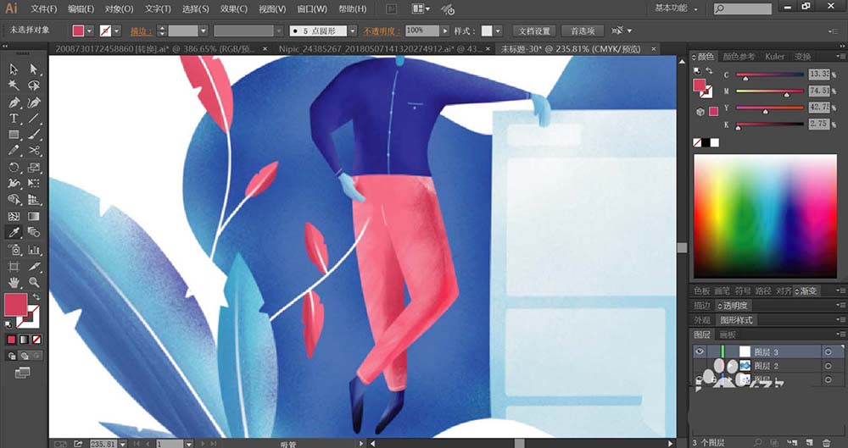Open fill color dropdown in control bar
Image resolution: width=848 pixels, height=448 pixels.
point(90,30)
